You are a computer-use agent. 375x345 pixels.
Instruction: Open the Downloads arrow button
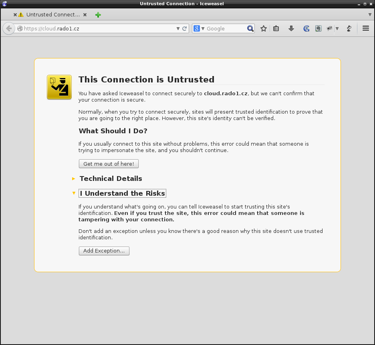(x=291, y=28)
